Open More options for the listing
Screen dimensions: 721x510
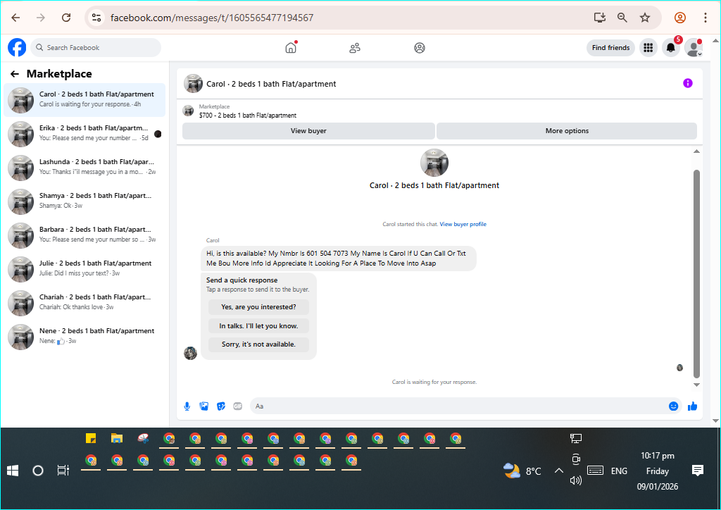click(567, 130)
